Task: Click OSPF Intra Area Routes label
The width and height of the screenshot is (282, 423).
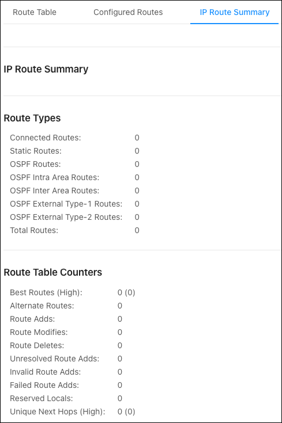Action: (55, 177)
